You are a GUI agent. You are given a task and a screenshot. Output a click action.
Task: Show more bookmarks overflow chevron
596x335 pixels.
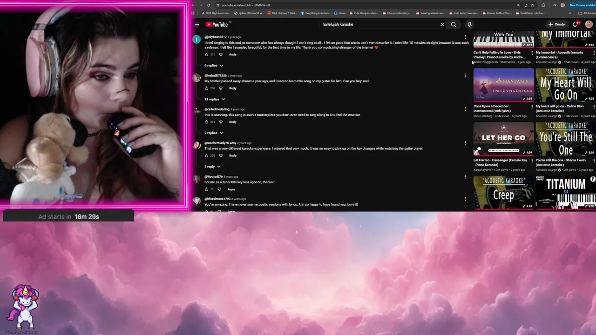click(x=569, y=13)
